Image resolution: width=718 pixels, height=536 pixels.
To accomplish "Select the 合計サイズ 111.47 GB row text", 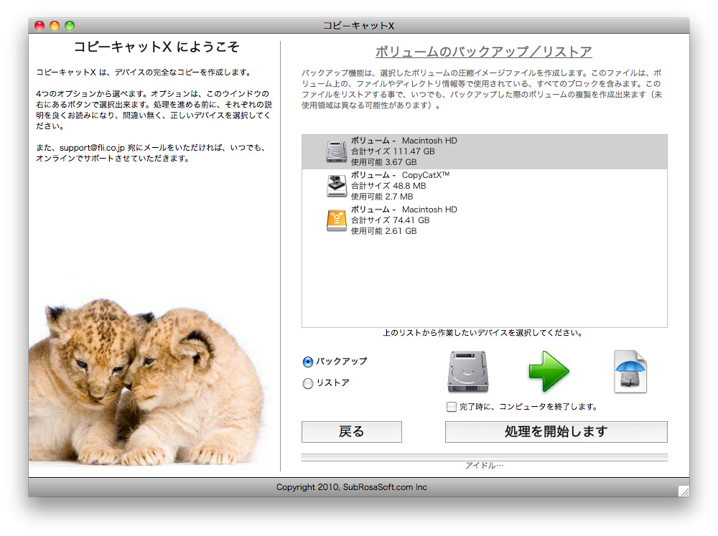I will coord(393,151).
